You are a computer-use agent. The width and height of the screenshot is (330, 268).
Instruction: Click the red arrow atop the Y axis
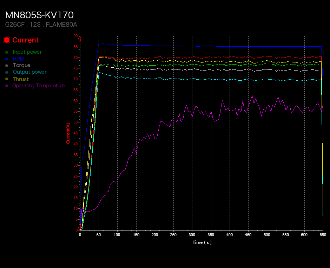coord(80,39)
